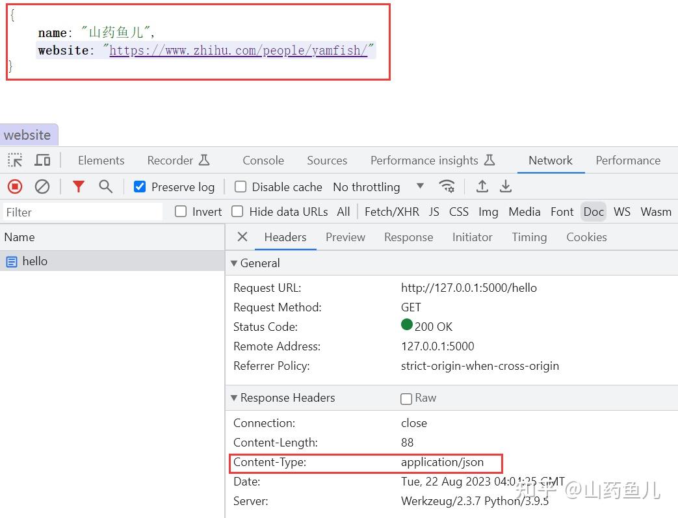Open the Cookies detail tab
The height and width of the screenshot is (518, 678).
(586, 237)
